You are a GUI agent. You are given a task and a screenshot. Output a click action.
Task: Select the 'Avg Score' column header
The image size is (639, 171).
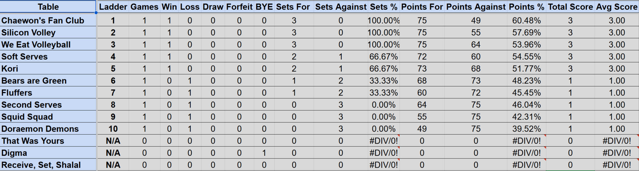tap(617, 7)
